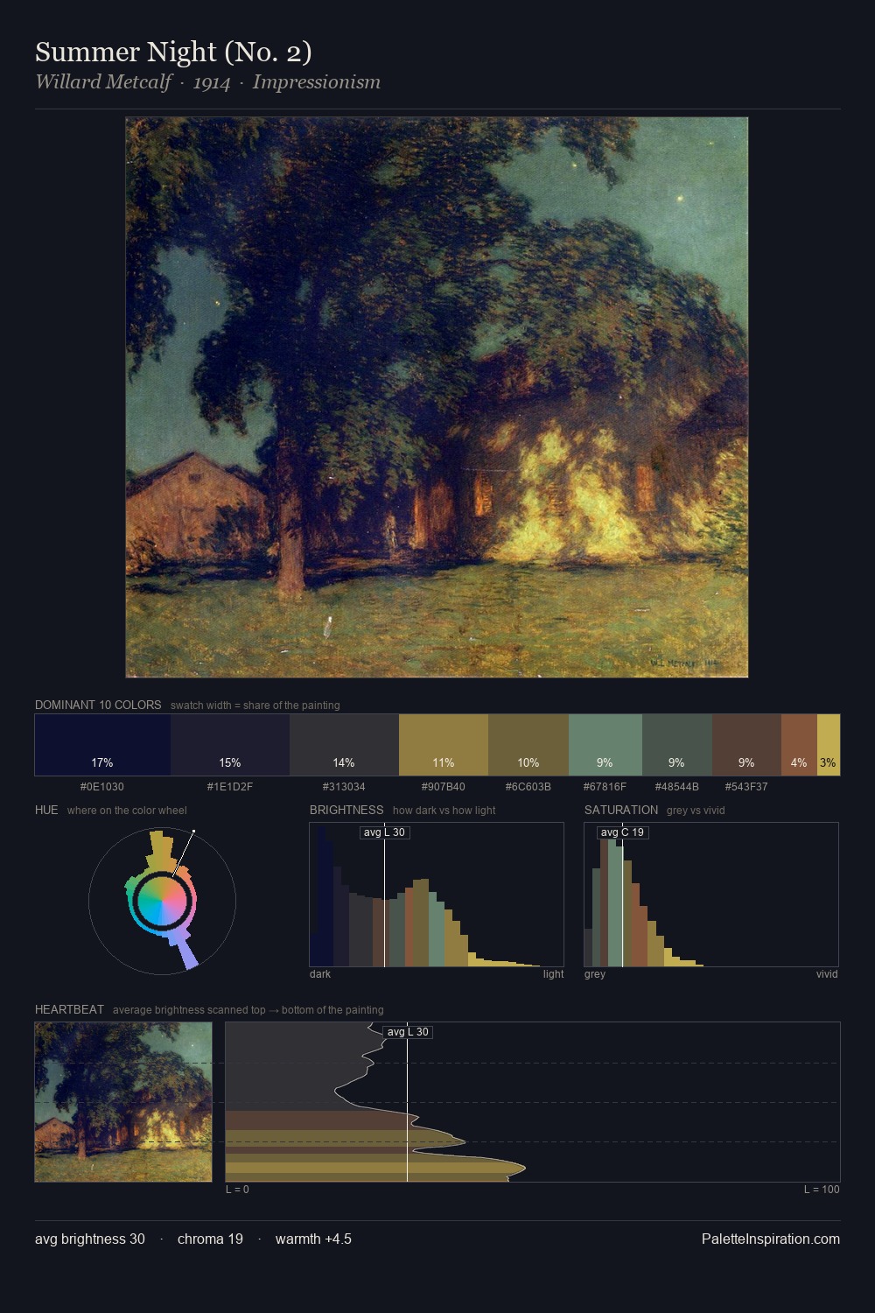Click the 'grey' axis label

click(x=595, y=974)
